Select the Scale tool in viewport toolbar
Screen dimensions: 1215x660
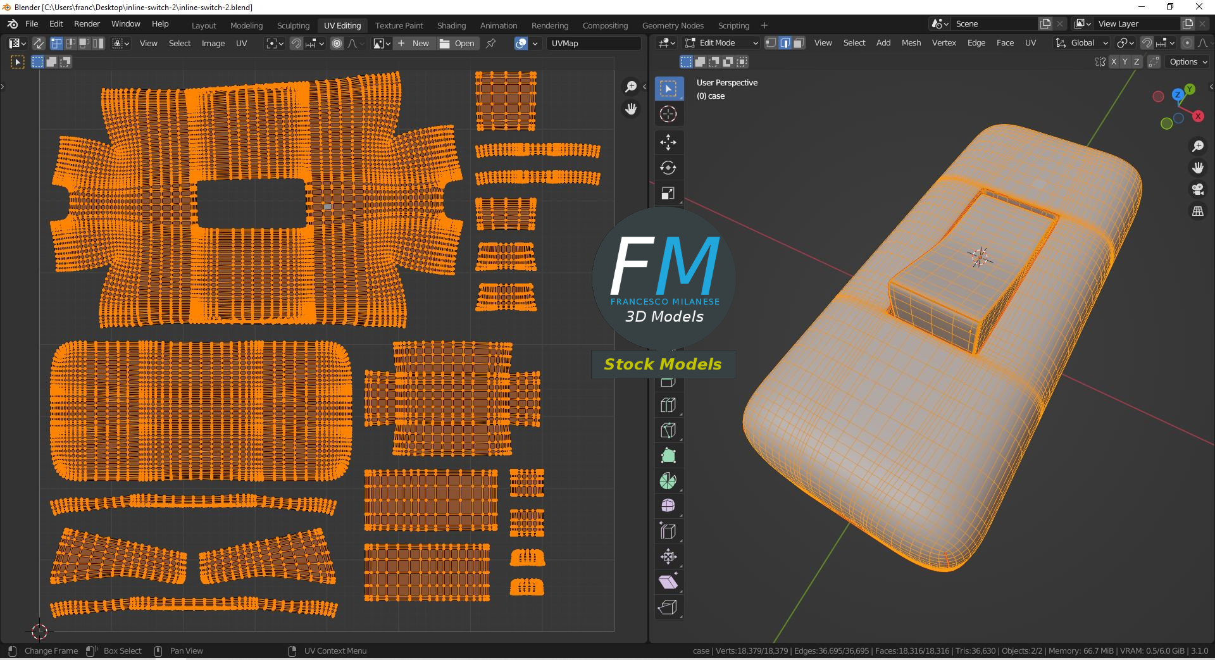[668, 193]
